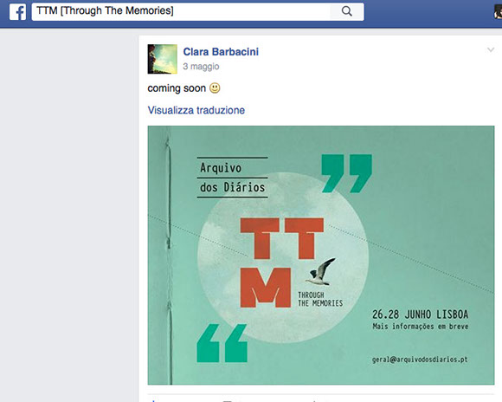The height and width of the screenshot is (402, 502).
Task: Click the green closing quotation marks graphic
Action: click(347, 173)
